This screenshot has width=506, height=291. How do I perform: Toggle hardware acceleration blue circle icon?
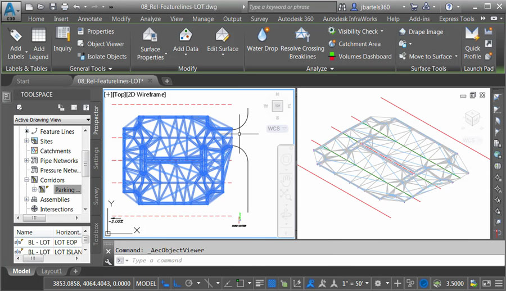tap(424, 284)
